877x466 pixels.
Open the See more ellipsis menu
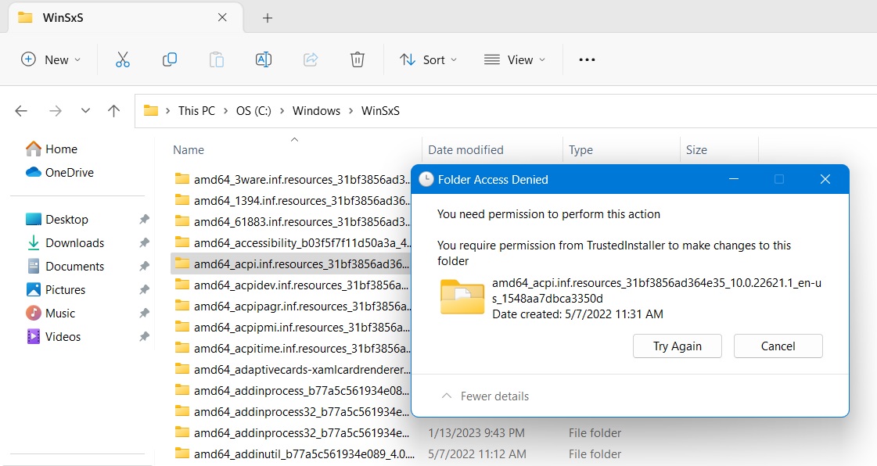[x=587, y=59]
